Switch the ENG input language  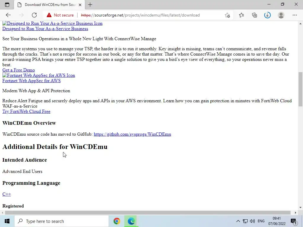261,221
